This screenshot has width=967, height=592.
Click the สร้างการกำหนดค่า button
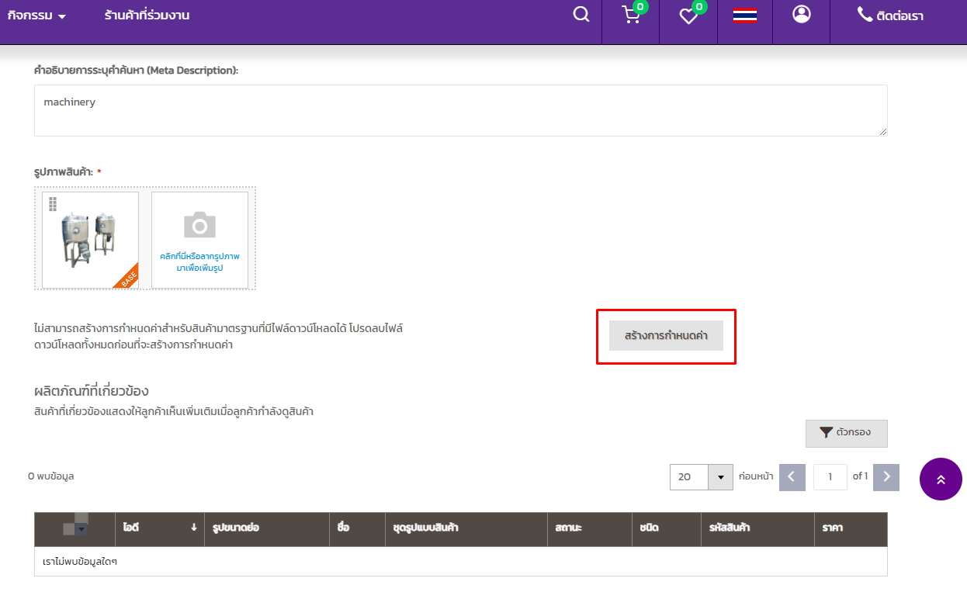[x=666, y=336]
